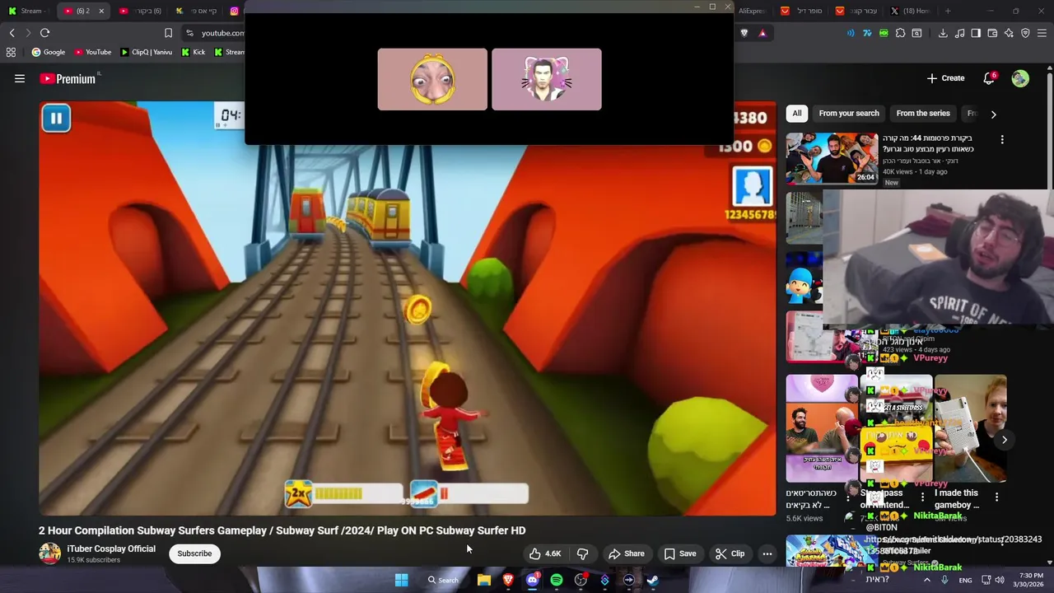Open the browser main menu
This screenshot has height=593, width=1054.
(1042, 33)
